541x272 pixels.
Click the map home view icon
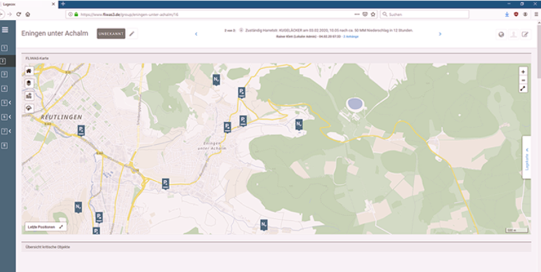(x=29, y=71)
